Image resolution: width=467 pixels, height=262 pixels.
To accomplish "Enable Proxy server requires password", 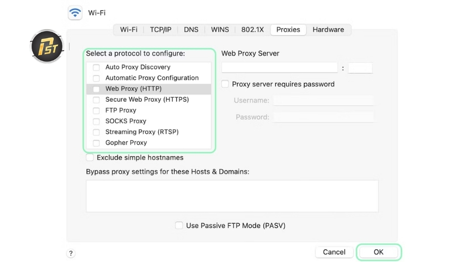I will pyautogui.click(x=225, y=84).
